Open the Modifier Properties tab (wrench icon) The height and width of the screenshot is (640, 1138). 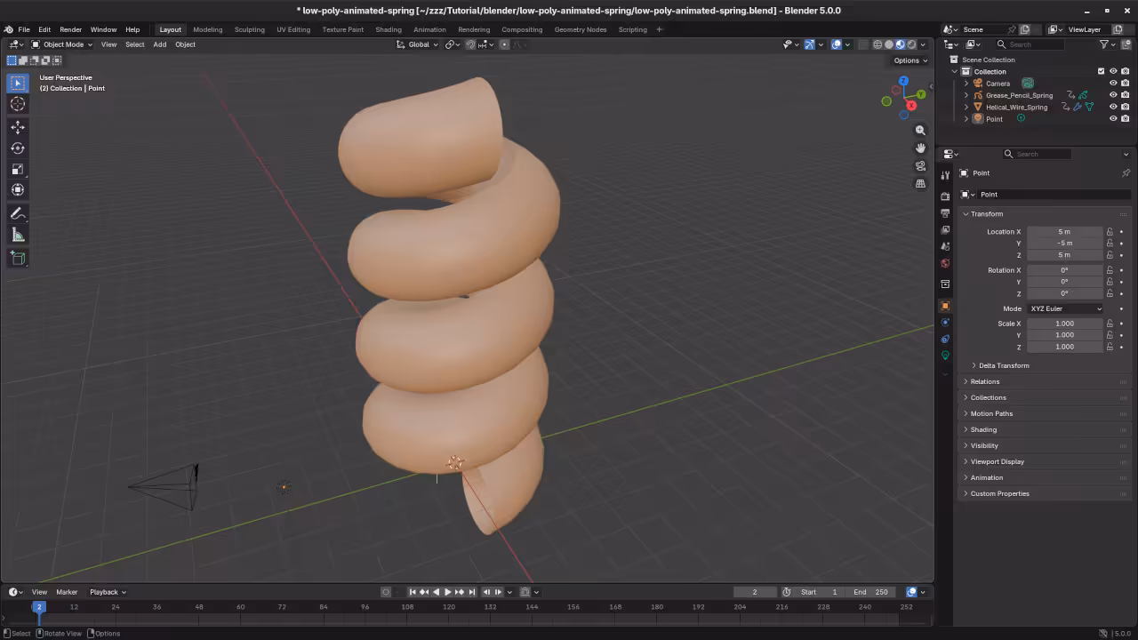[945, 339]
